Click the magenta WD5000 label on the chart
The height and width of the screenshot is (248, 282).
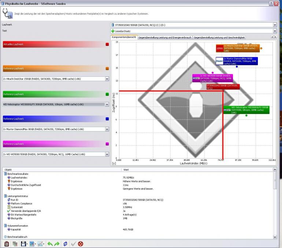212,78
